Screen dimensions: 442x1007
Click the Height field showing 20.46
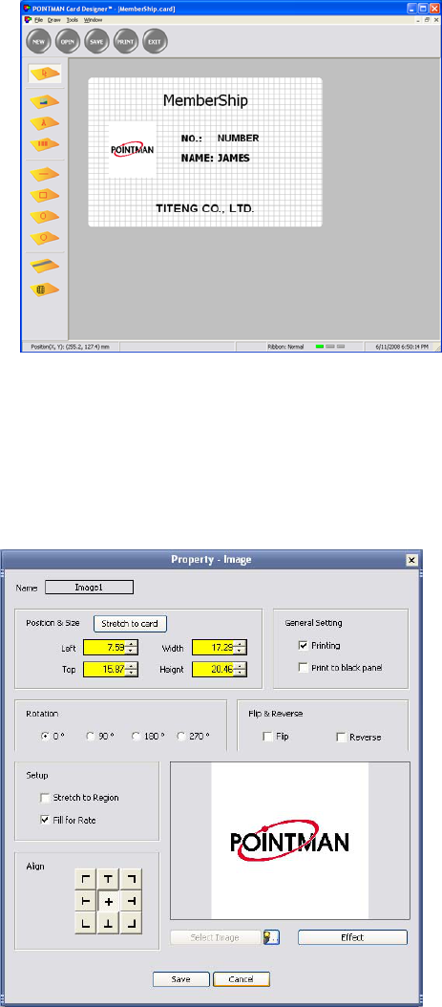click(214, 669)
